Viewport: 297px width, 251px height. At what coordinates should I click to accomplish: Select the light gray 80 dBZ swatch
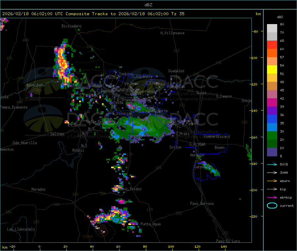[272, 28]
